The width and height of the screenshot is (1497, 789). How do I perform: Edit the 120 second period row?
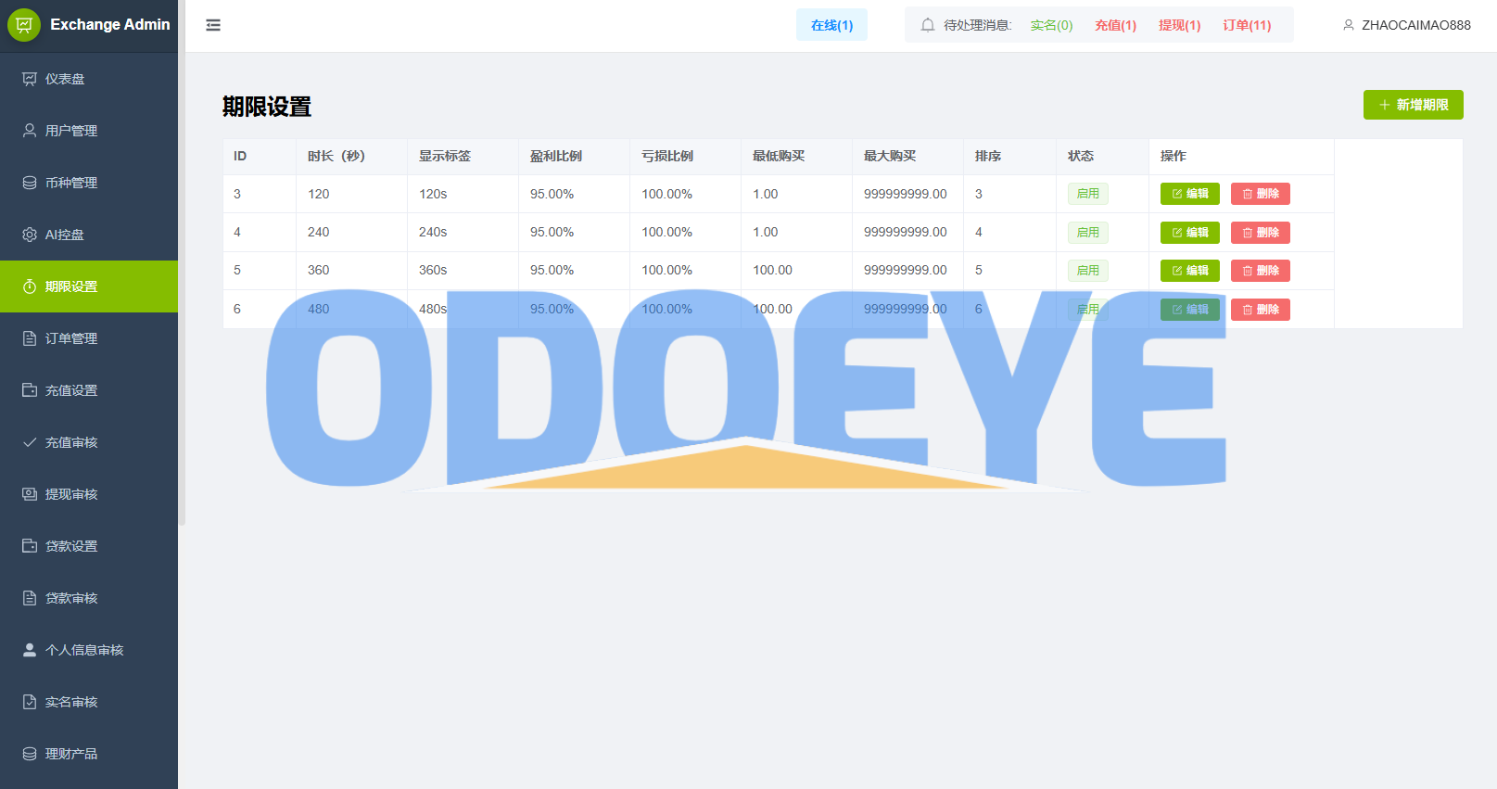pyautogui.click(x=1189, y=194)
